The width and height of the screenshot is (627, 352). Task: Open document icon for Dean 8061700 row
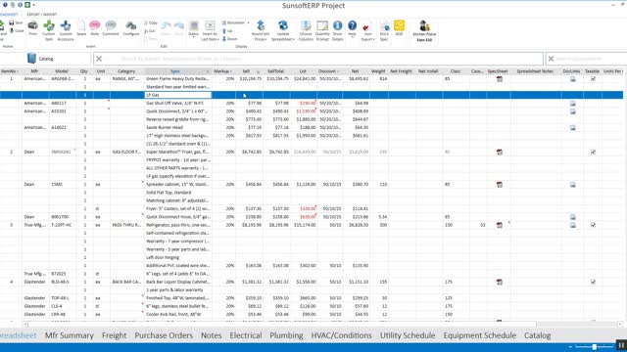coord(572,217)
